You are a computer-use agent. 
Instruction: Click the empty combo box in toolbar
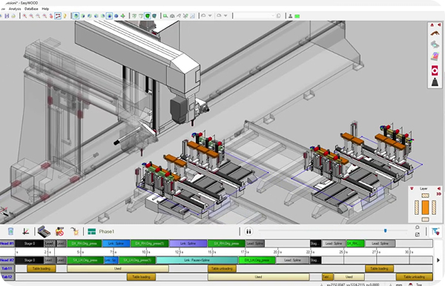254,16
